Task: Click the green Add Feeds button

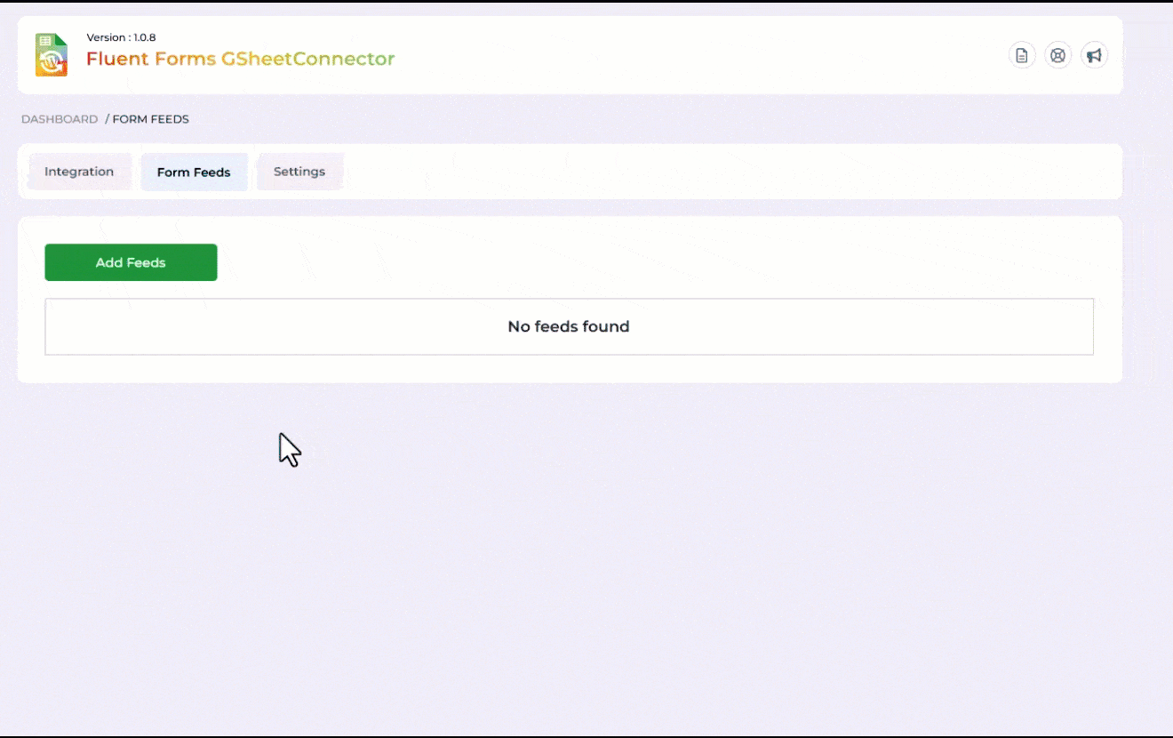Action: 131,262
